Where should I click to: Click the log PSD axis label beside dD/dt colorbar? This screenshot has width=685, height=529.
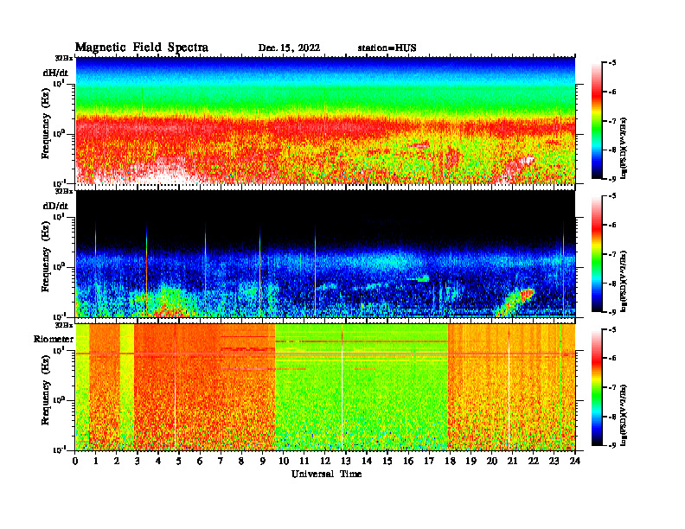pos(624,281)
